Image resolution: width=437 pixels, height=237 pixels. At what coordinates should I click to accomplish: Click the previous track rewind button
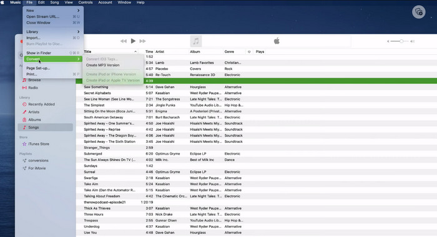124,41
